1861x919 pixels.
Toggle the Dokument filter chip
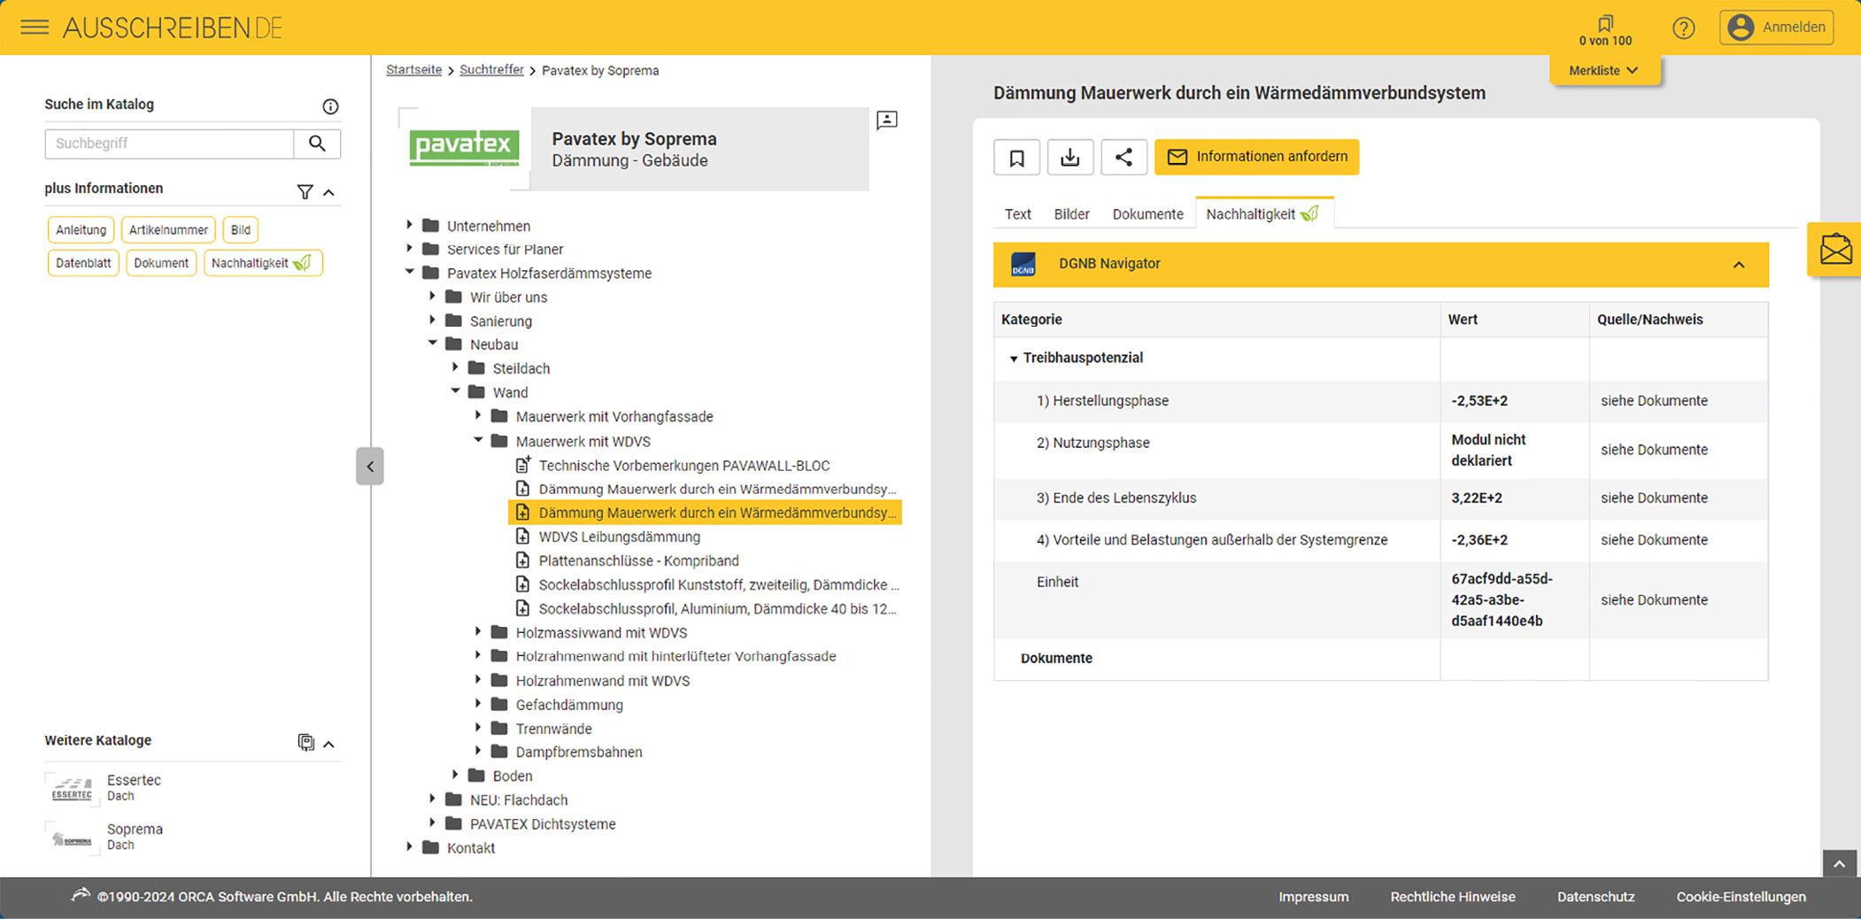pos(161,263)
